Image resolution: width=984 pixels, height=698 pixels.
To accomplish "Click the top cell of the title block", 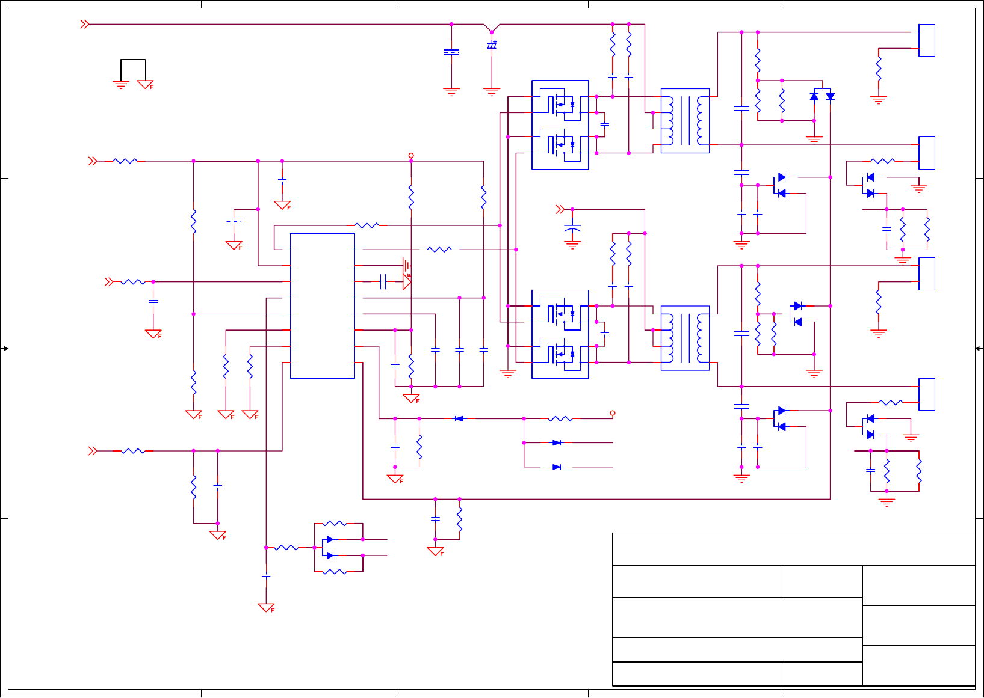I will 794,549.
